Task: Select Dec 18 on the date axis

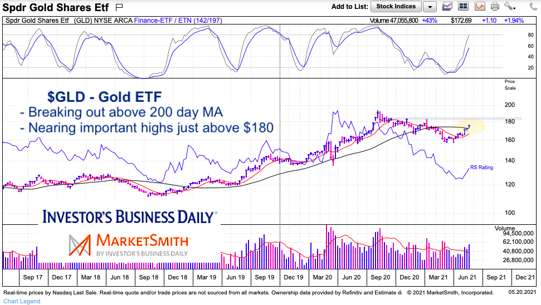Action: point(178,277)
